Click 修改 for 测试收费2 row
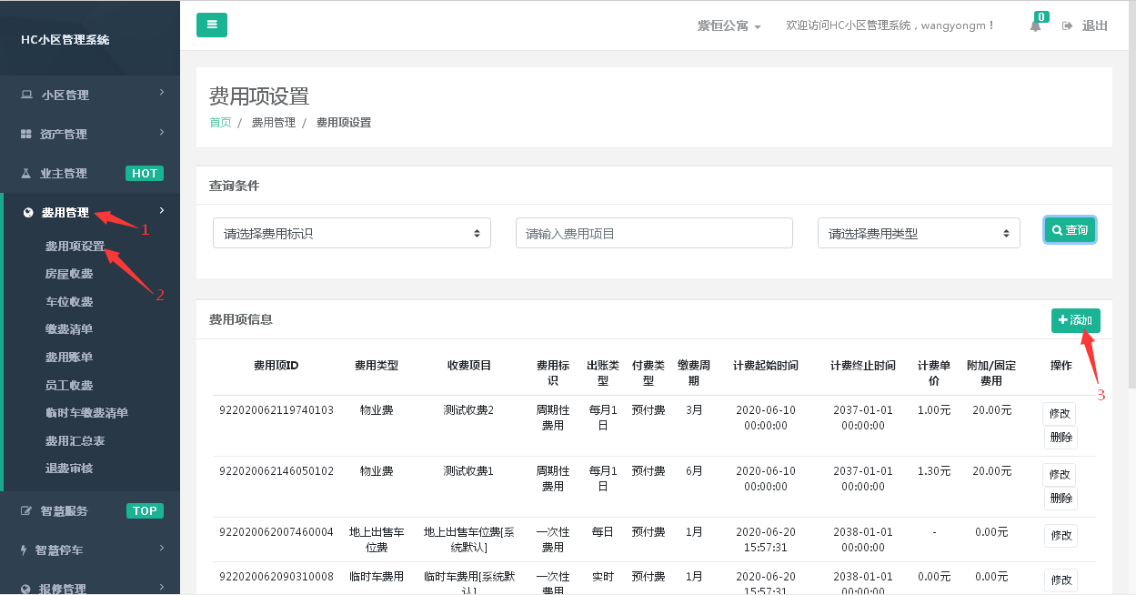The width and height of the screenshot is (1136, 595). tap(1060, 413)
